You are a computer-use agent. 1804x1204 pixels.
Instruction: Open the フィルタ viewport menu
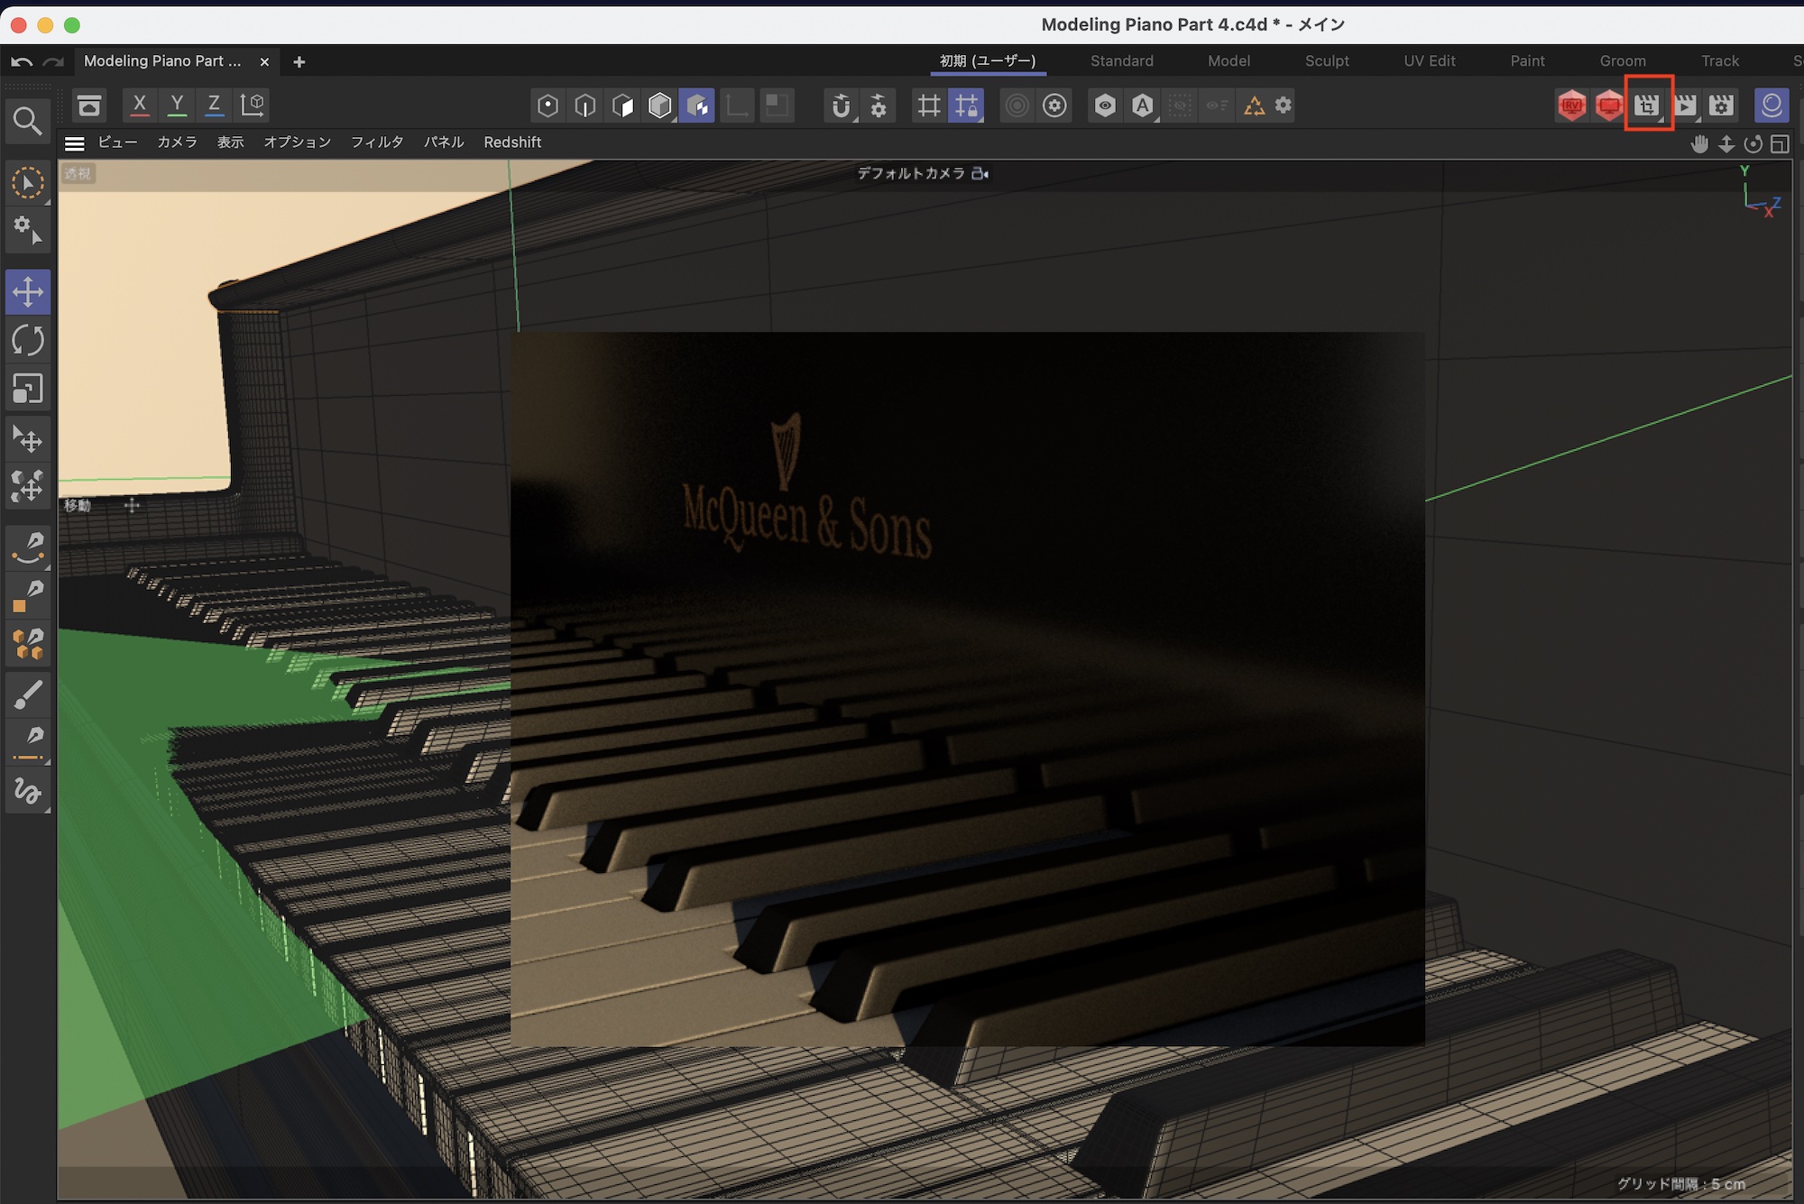[377, 142]
